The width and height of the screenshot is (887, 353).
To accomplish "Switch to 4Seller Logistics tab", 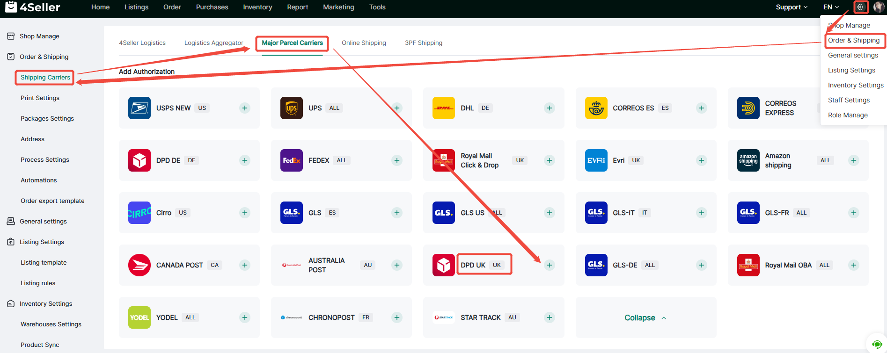I will tap(142, 43).
